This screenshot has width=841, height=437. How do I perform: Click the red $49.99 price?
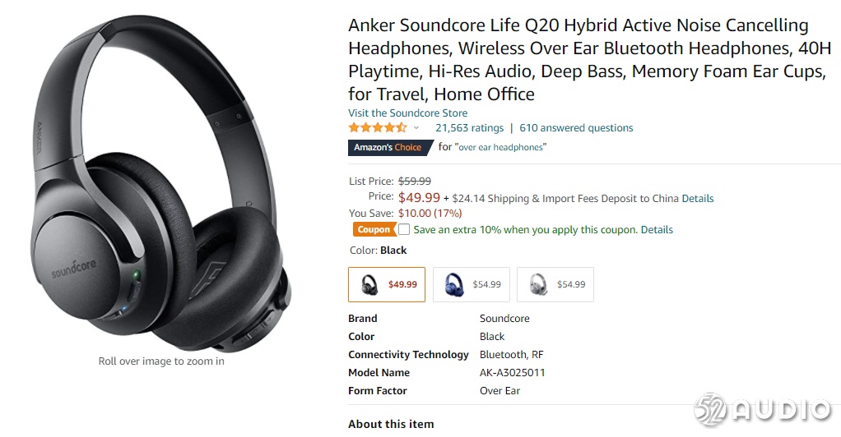click(x=419, y=197)
